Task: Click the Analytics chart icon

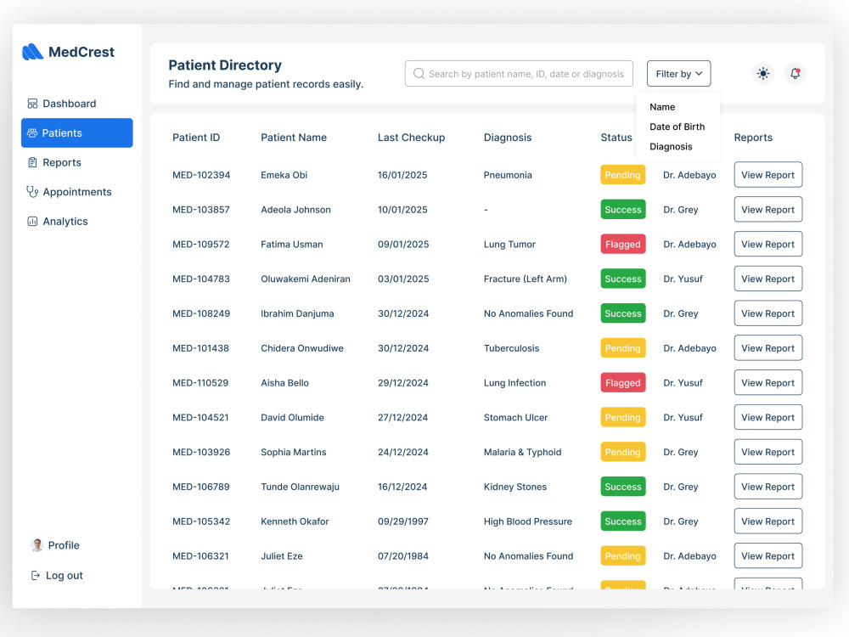Action: pyautogui.click(x=32, y=221)
